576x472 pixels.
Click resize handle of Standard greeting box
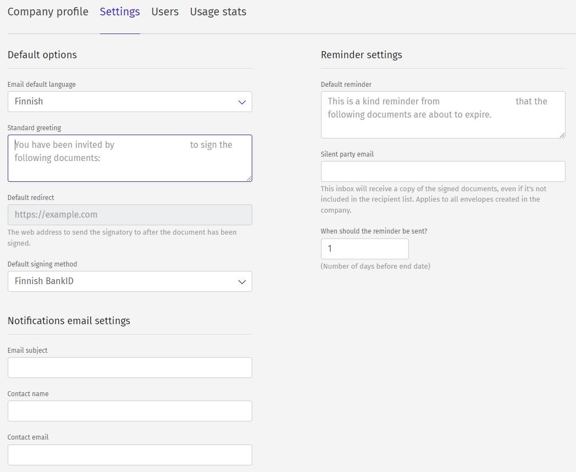click(x=249, y=179)
